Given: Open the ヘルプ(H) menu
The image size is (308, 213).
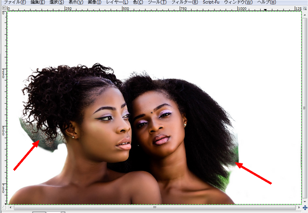Looking at the screenshot, I should (266, 2).
